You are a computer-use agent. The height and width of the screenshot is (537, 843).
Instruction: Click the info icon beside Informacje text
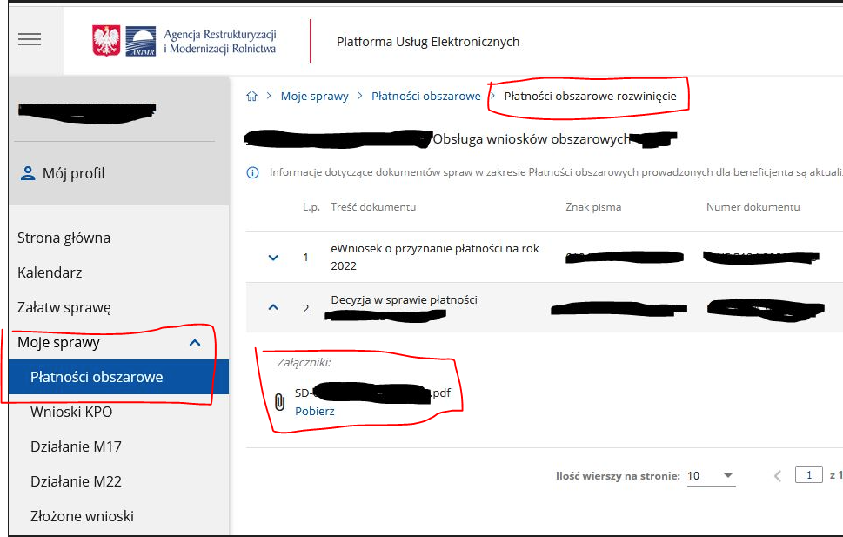coord(253,173)
